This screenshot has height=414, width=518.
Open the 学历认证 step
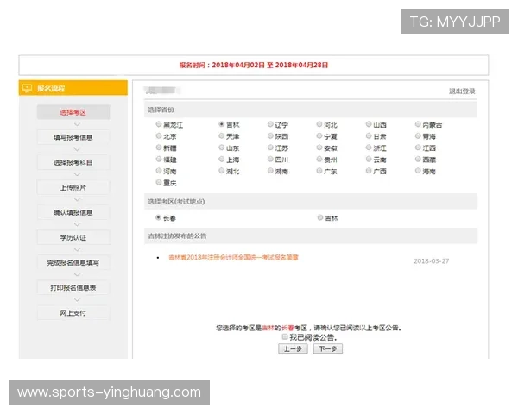coord(73,238)
